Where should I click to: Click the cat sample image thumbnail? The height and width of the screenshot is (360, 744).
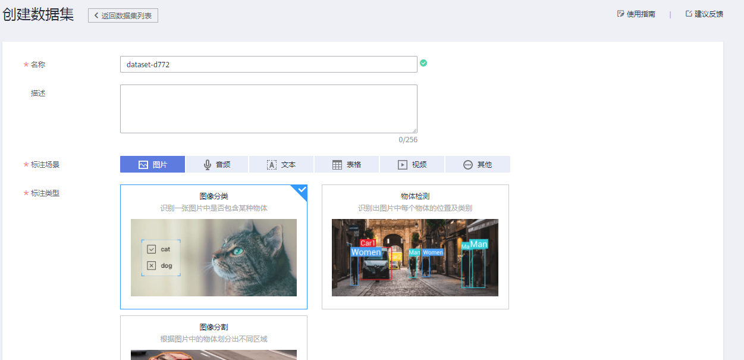click(214, 258)
